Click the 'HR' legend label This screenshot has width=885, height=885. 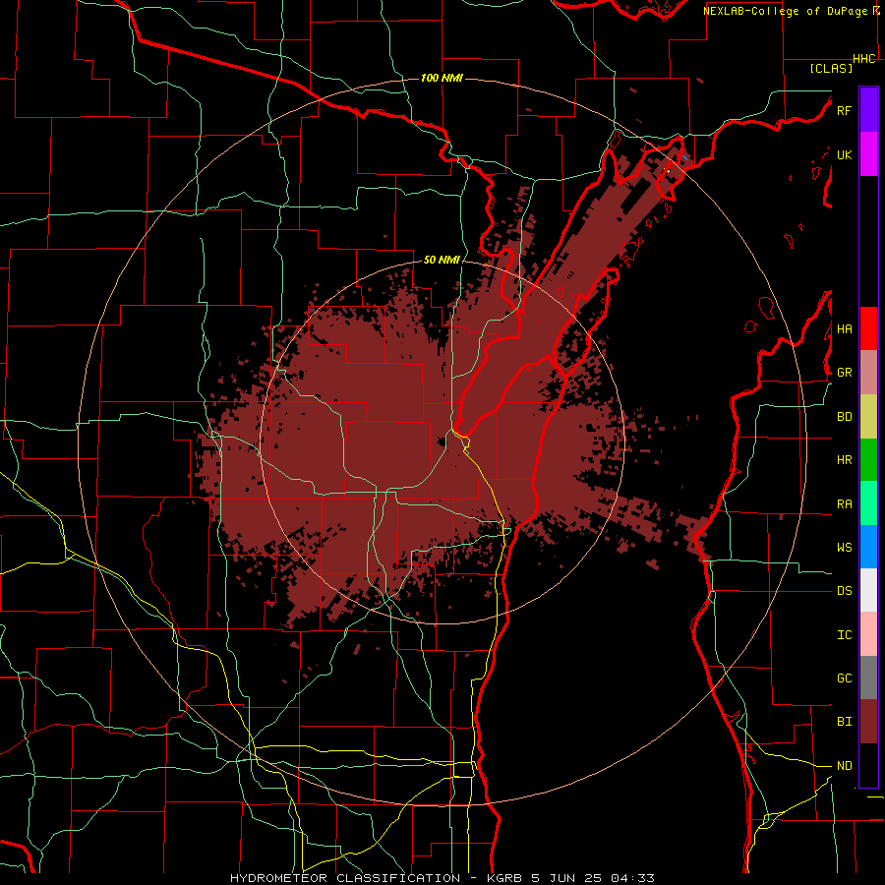pyautogui.click(x=844, y=460)
